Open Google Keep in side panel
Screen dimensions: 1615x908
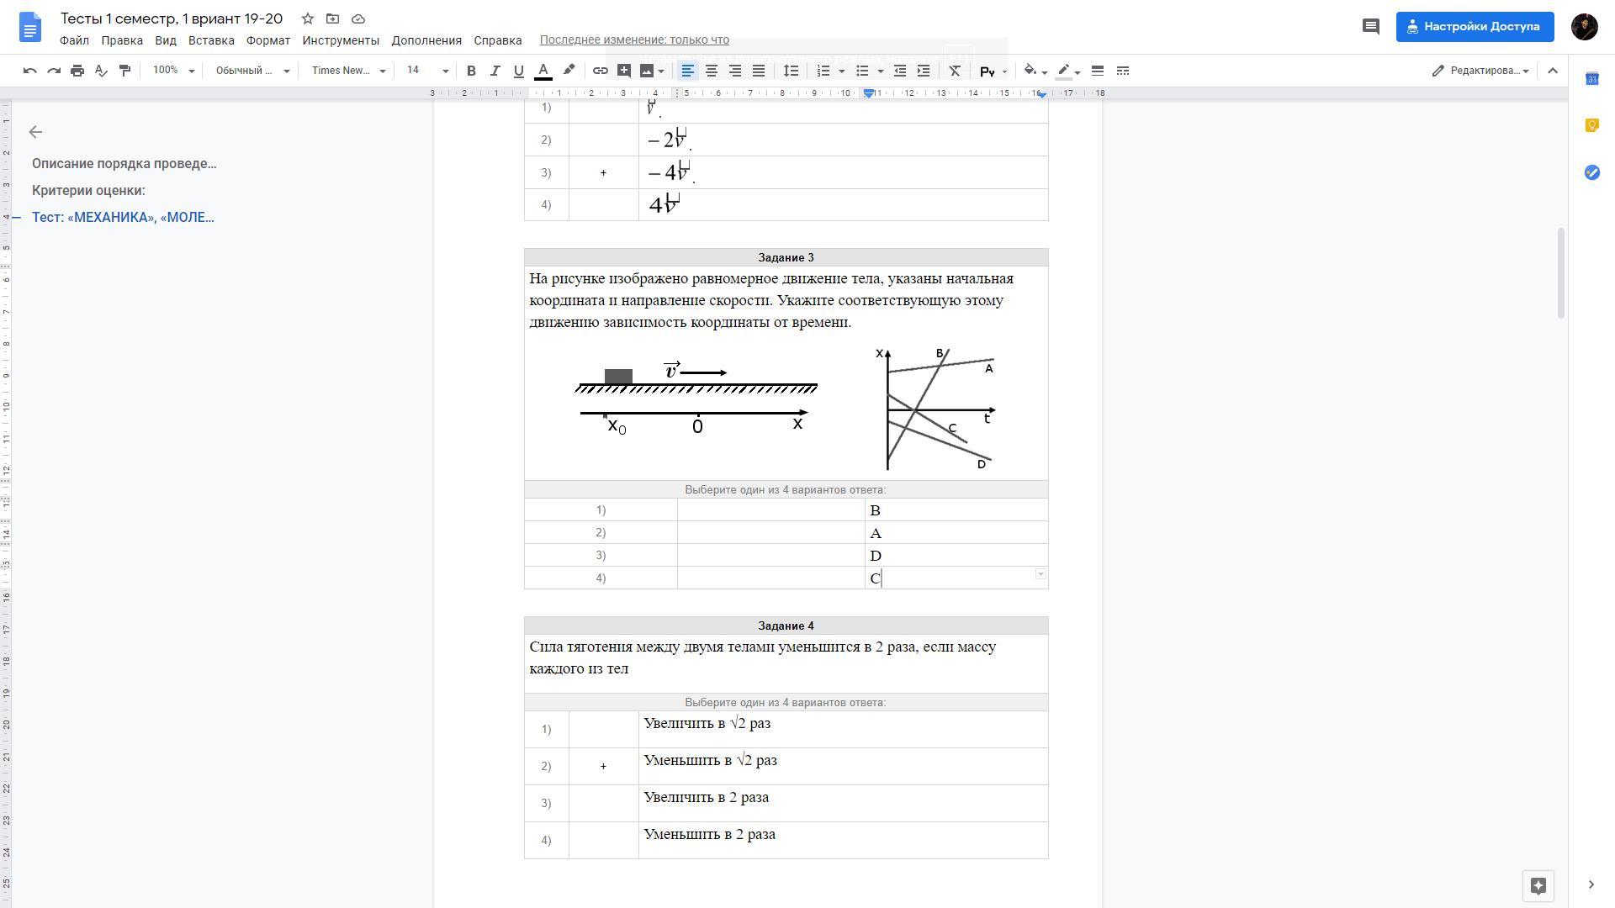coord(1591,125)
